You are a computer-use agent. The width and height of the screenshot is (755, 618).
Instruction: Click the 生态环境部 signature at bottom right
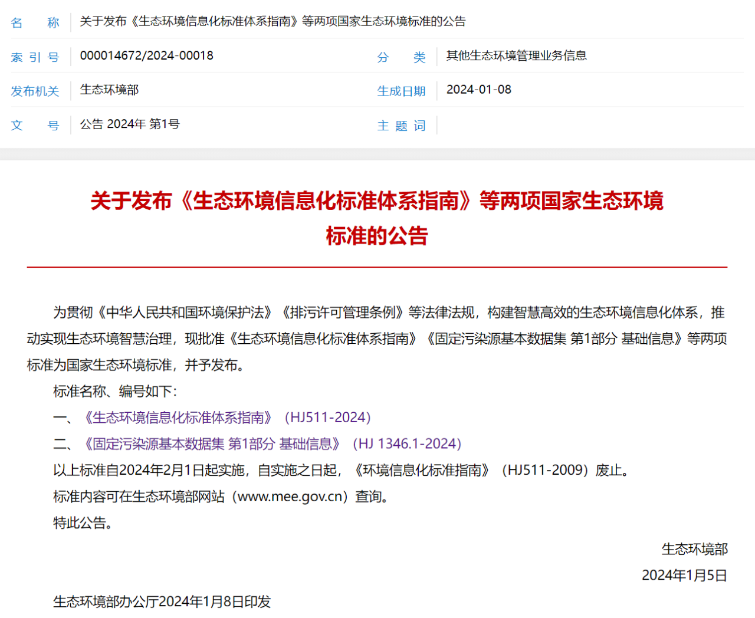(x=694, y=549)
